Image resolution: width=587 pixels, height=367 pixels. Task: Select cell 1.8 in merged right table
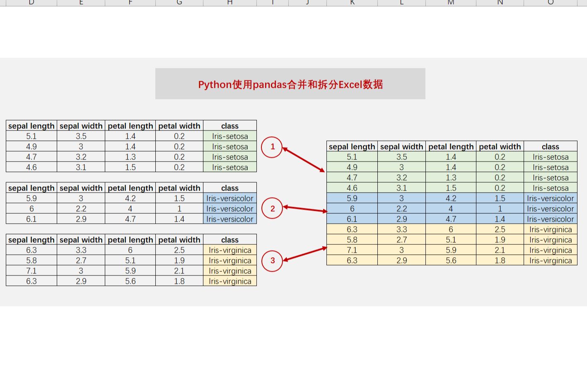500,260
